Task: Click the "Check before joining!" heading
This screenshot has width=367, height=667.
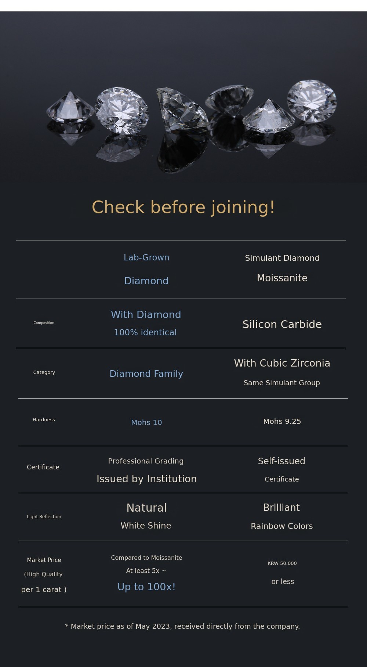Action: click(x=183, y=207)
